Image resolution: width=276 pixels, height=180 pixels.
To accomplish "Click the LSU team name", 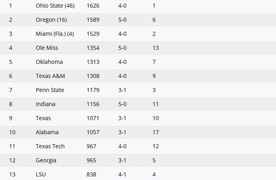I will point(40,174).
